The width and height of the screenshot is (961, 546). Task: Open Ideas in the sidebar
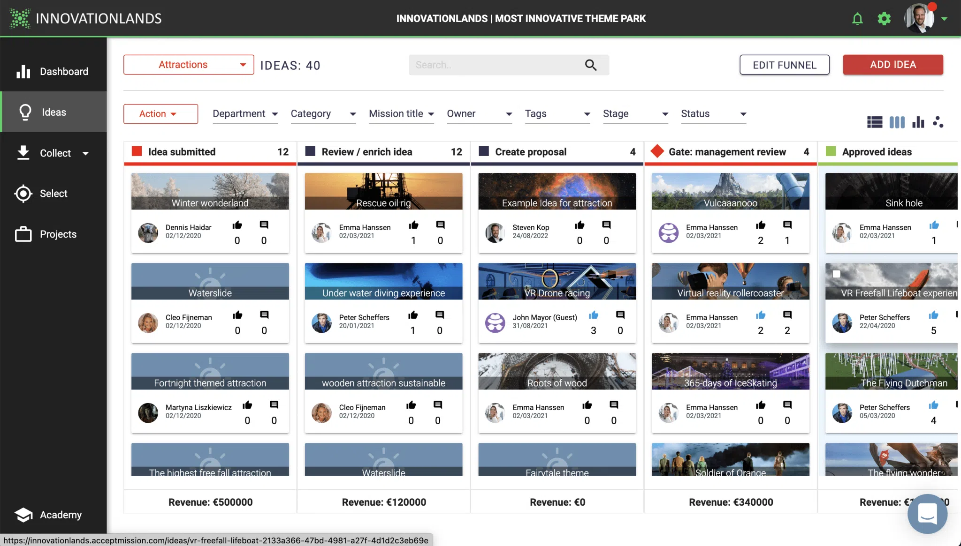tap(53, 112)
